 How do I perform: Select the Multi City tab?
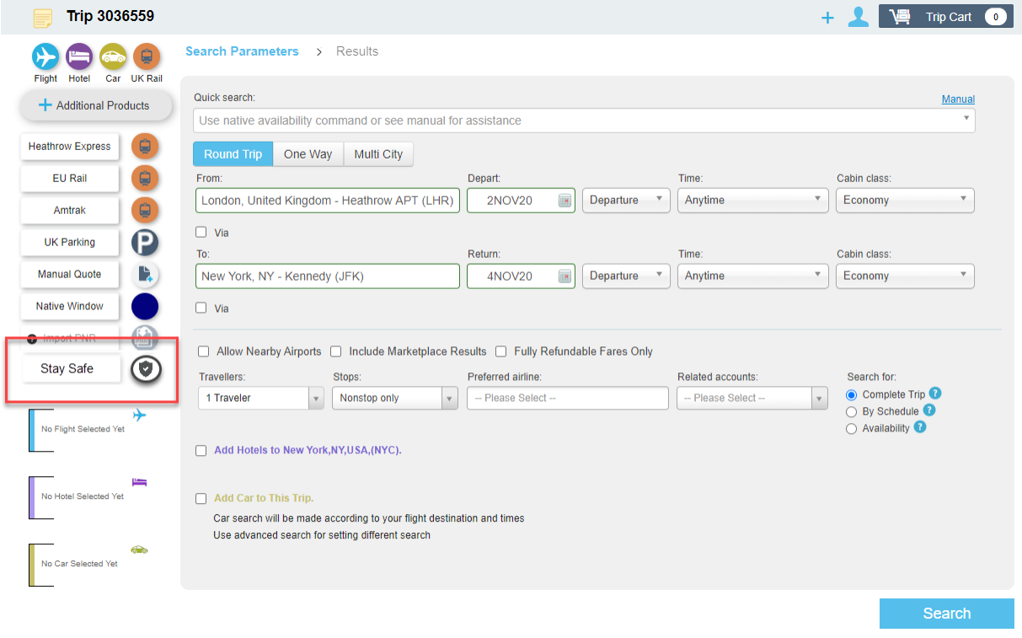[378, 154]
